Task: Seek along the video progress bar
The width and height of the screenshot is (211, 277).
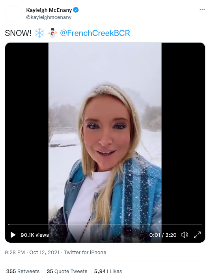Action: click(x=105, y=224)
